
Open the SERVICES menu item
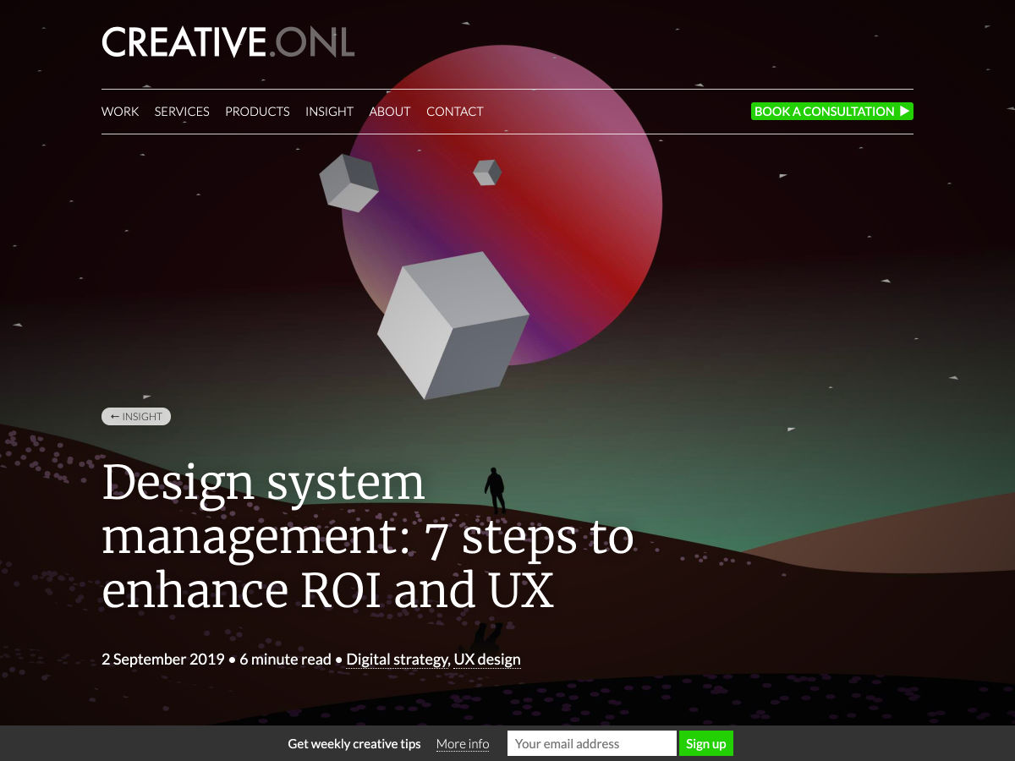(x=182, y=112)
